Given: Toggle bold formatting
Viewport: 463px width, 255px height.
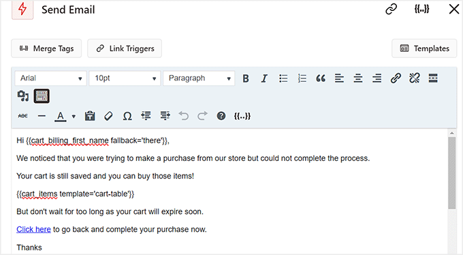Looking at the screenshot, I should (246, 78).
